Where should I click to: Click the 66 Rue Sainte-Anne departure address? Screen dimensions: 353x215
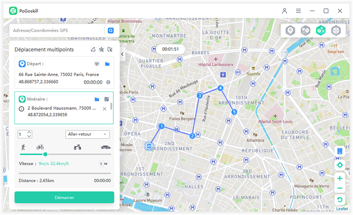coord(59,74)
